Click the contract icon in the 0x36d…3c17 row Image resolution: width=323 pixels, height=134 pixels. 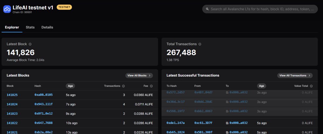point(227,102)
